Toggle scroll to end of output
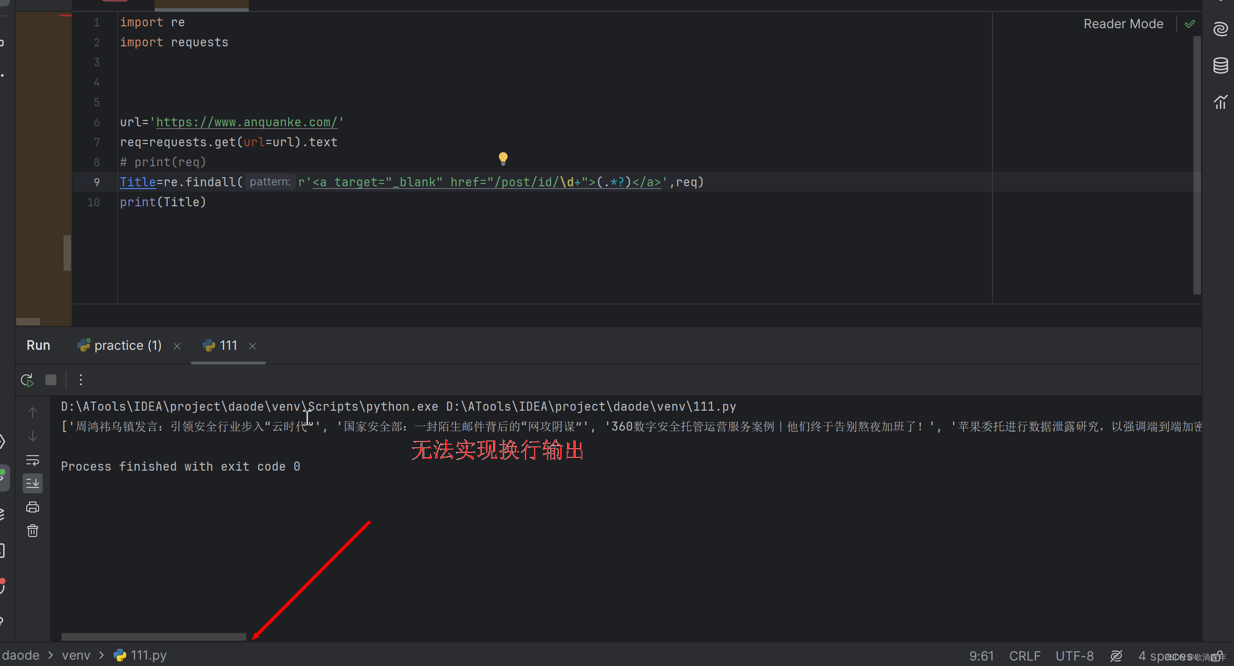The width and height of the screenshot is (1234, 666). coord(33,483)
